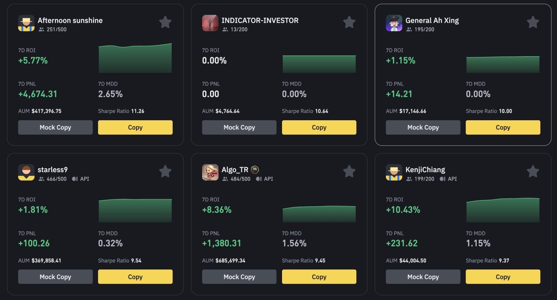Click Copy button on Afternoon sunshine card
This screenshot has width=557, height=300.
coord(135,127)
